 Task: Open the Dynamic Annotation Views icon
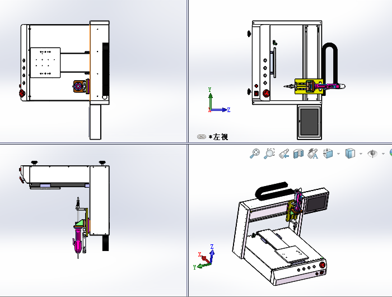point(312,154)
